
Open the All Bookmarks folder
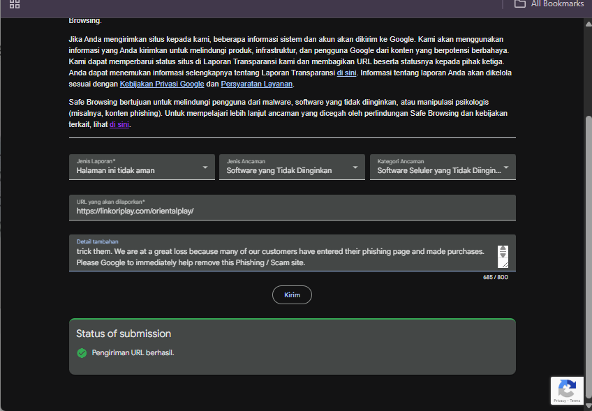click(549, 3)
